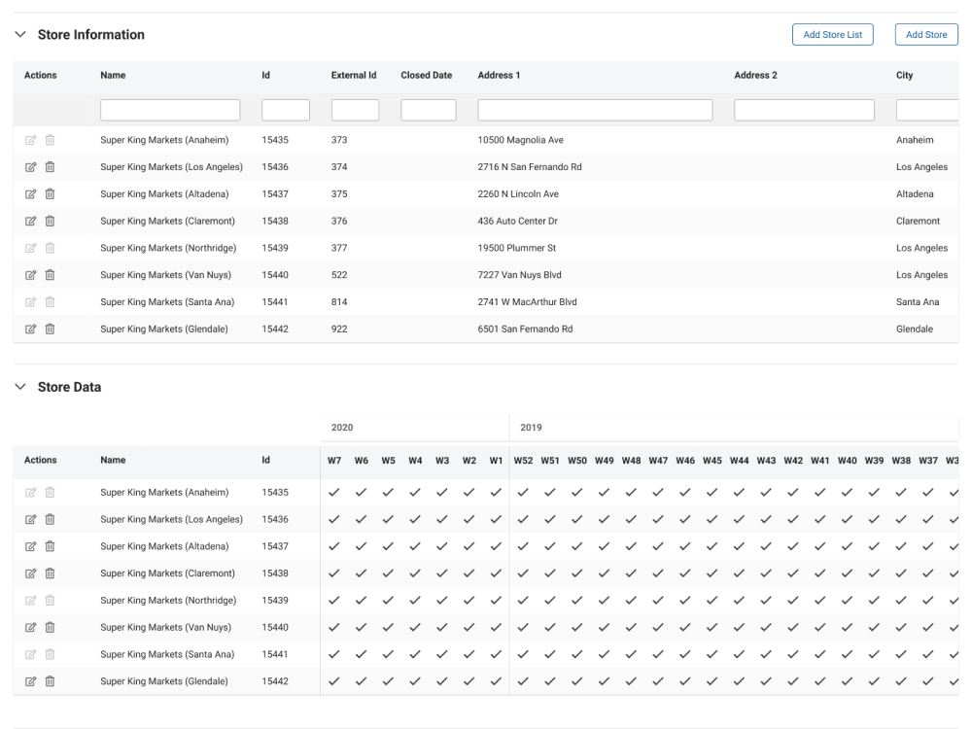Edit Anaheim store in Store Information
Image resolution: width=972 pixels, height=729 pixels.
pos(30,140)
